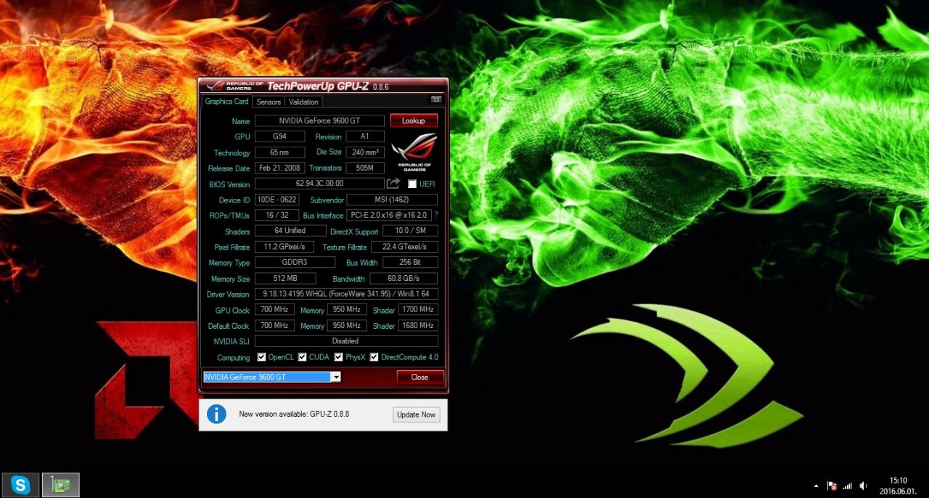Click the taskbar clock showing 15:10
The image size is (929, 498).
(899, 485)
